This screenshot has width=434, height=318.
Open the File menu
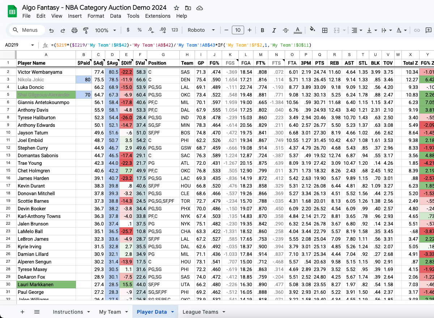(26, 16)
